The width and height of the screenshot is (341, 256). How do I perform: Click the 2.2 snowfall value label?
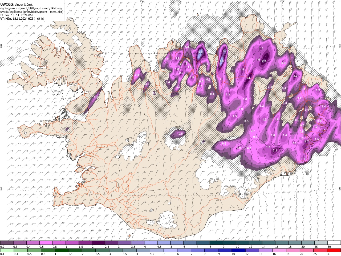(x=306, y=142)
